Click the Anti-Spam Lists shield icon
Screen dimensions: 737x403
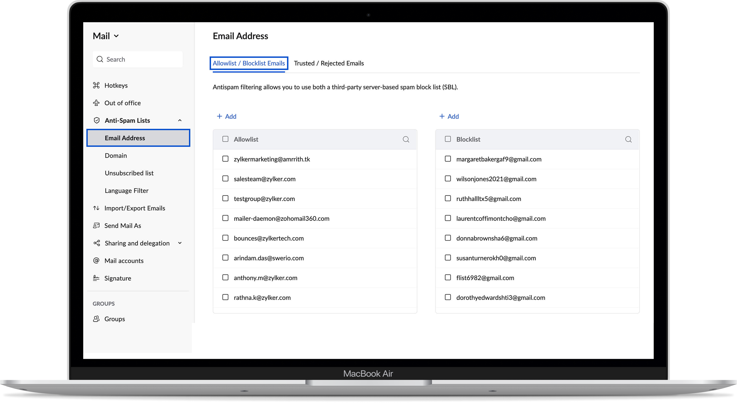(x=97, y=120)
